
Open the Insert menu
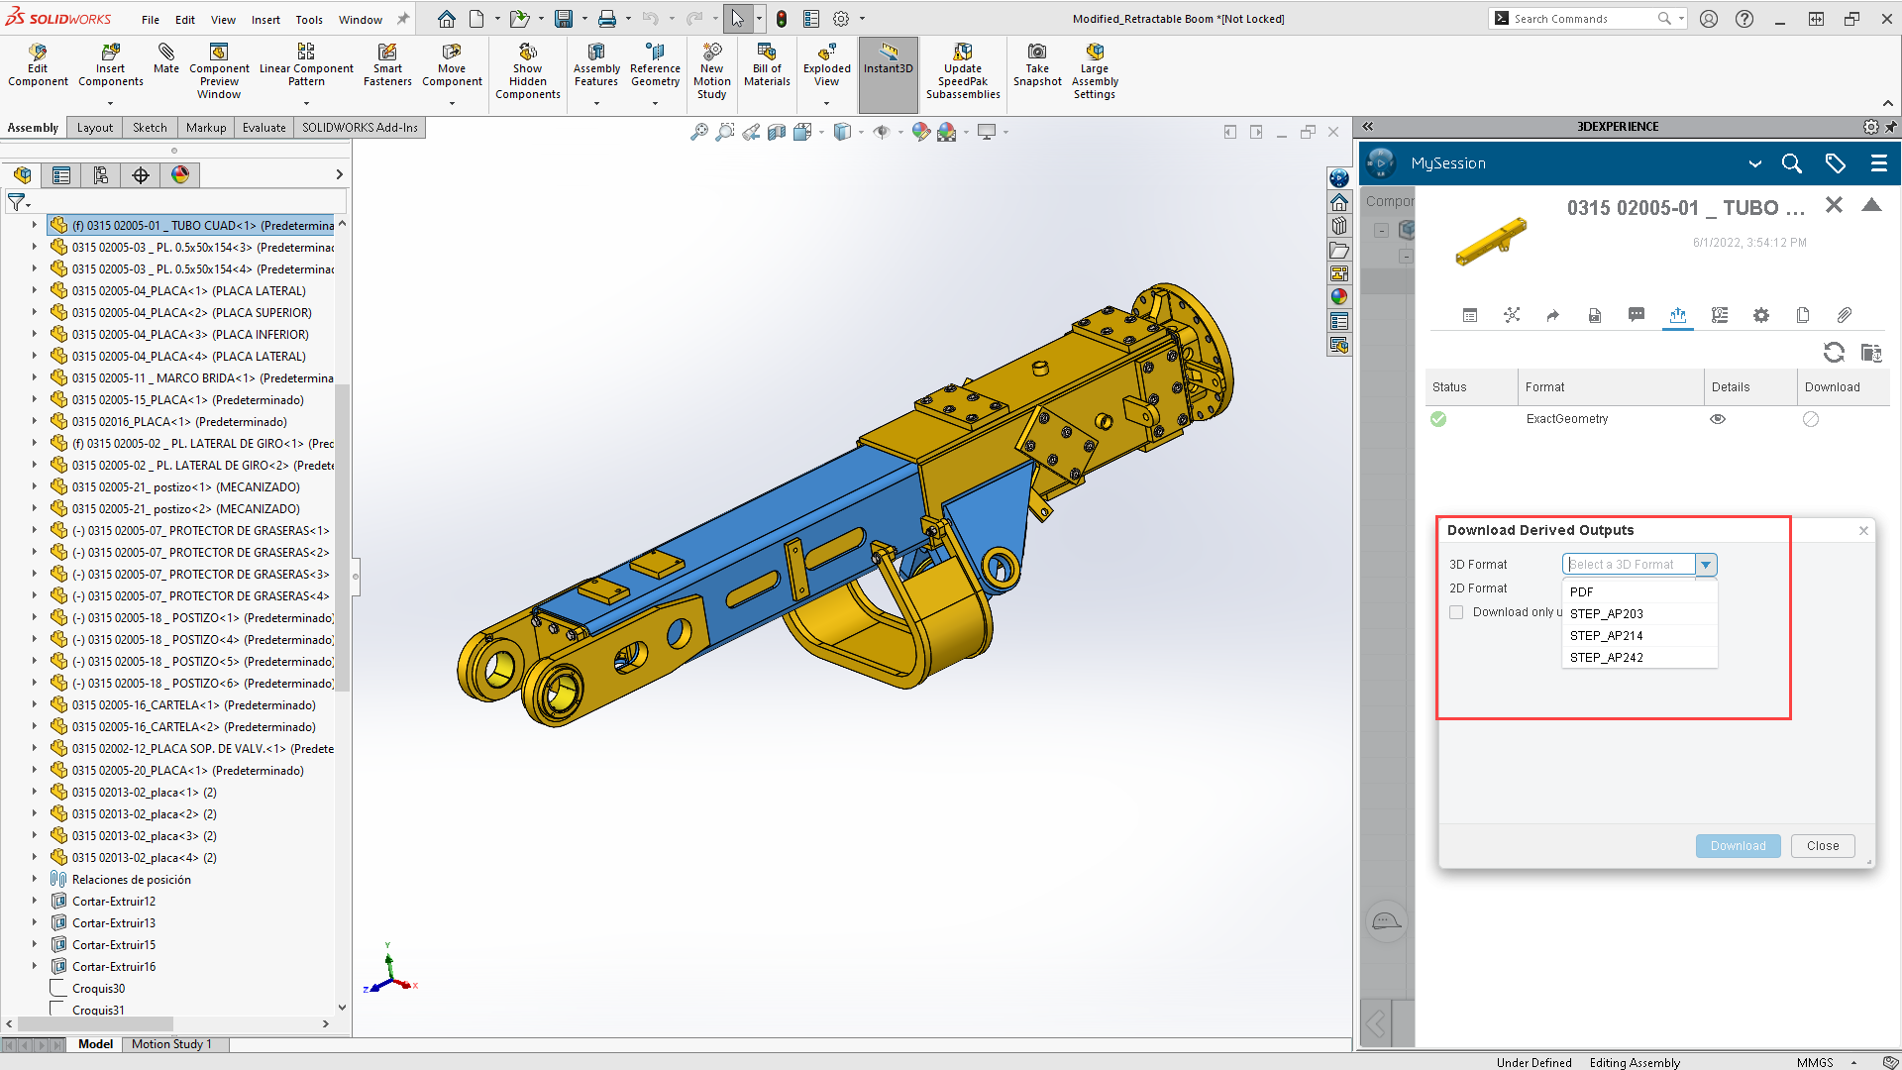coord(264,19)
